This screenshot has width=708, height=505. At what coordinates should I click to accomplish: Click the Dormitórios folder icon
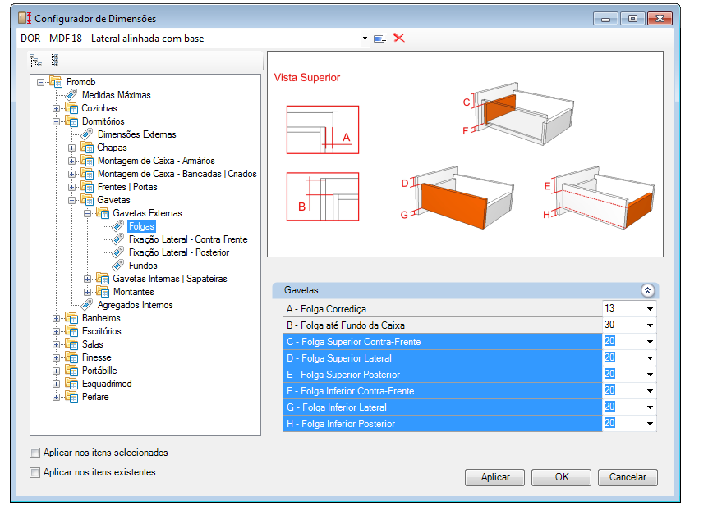click(71, 121)
